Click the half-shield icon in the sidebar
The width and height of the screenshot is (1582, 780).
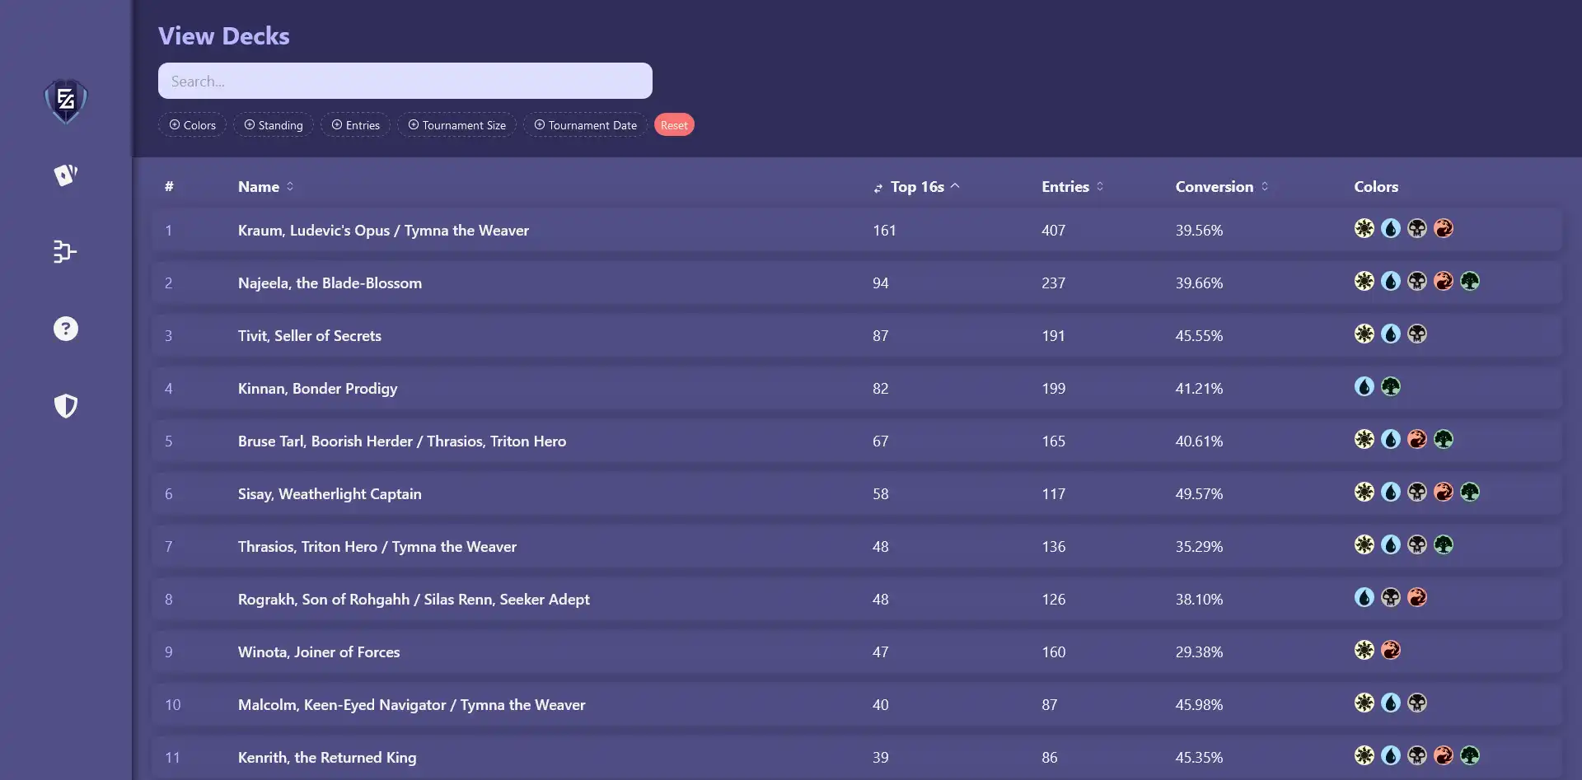point(66,405)
